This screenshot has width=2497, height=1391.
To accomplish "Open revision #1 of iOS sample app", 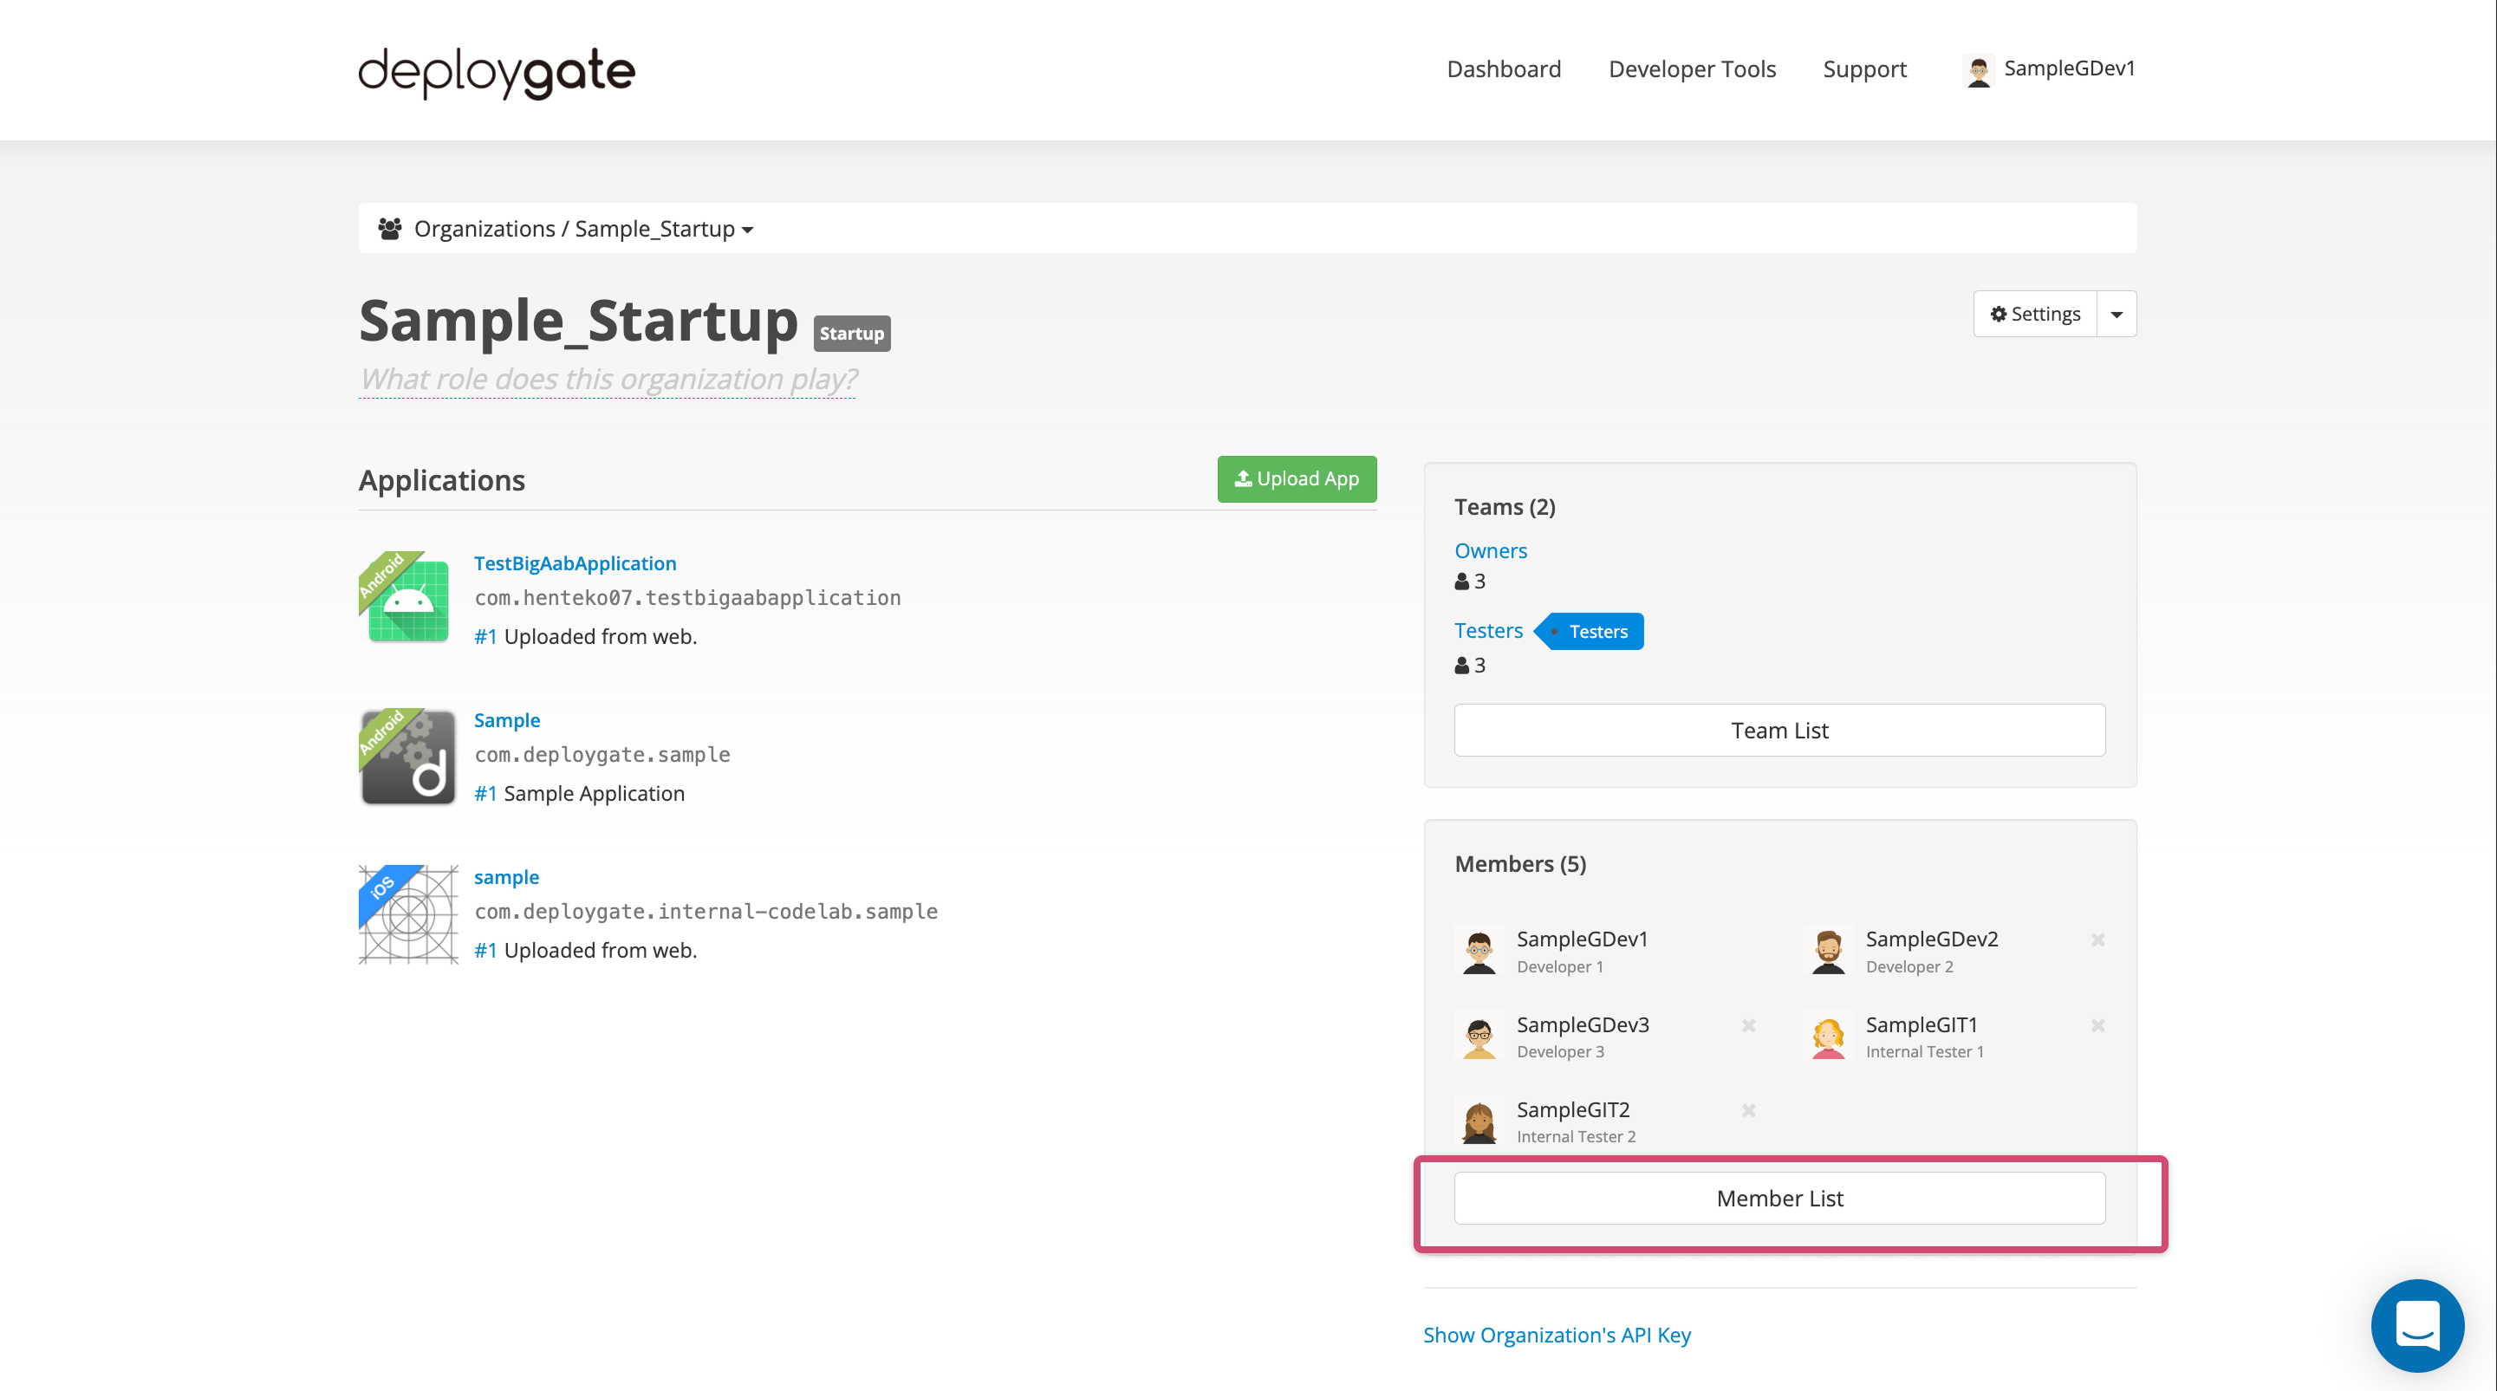I will [485, 951].
